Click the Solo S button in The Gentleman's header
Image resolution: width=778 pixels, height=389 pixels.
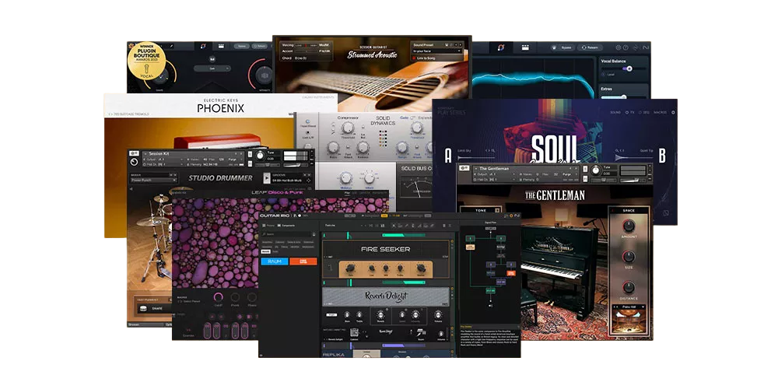pos(585,169)
